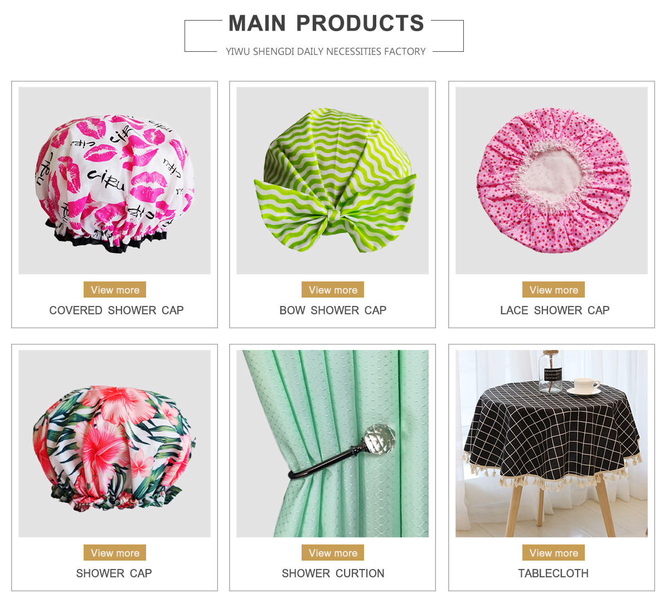Open the floral hibiscus shower cap image
This screenshot has width=669, height=613.
coord(114,444)
